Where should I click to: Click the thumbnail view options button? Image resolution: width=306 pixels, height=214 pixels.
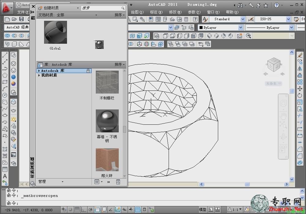(98, 182)
